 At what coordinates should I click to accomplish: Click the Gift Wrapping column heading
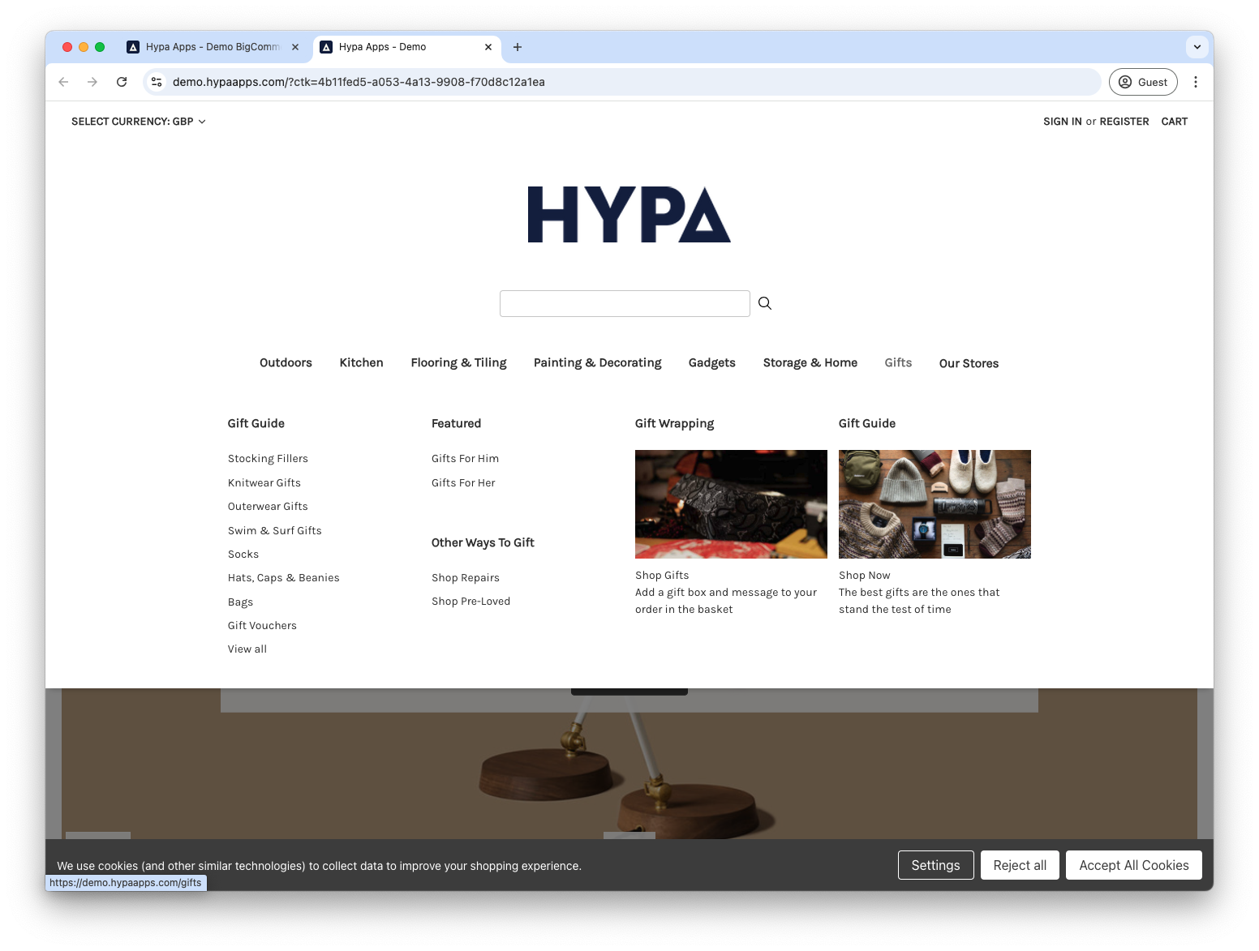(675, 423)
